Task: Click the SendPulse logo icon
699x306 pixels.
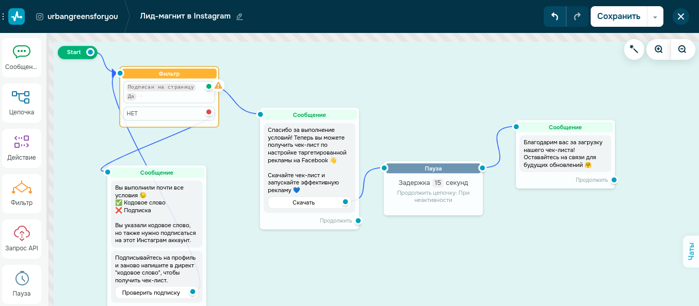Action: tap(17, 16)
